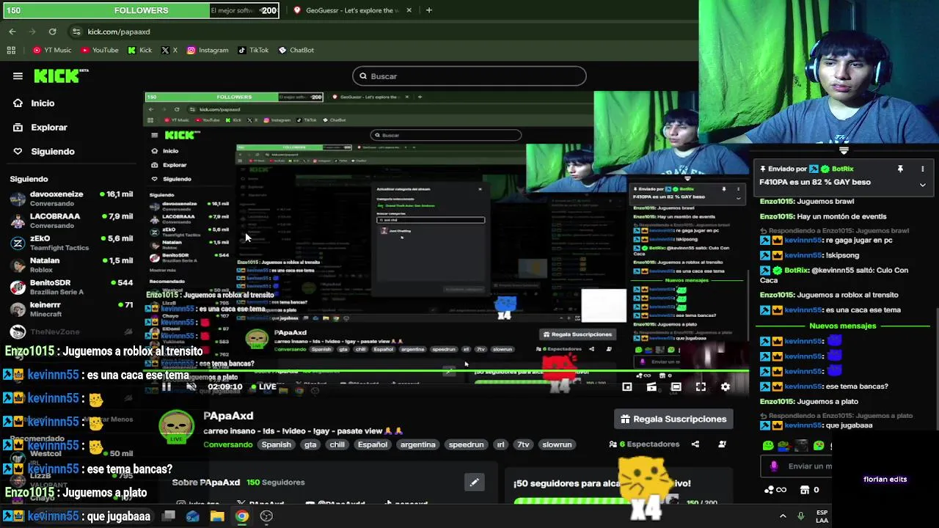Screen dimensions: 939x528
Task: Click pencil edit icon beside Sobre PApaAxd
Action: [474, 482]
